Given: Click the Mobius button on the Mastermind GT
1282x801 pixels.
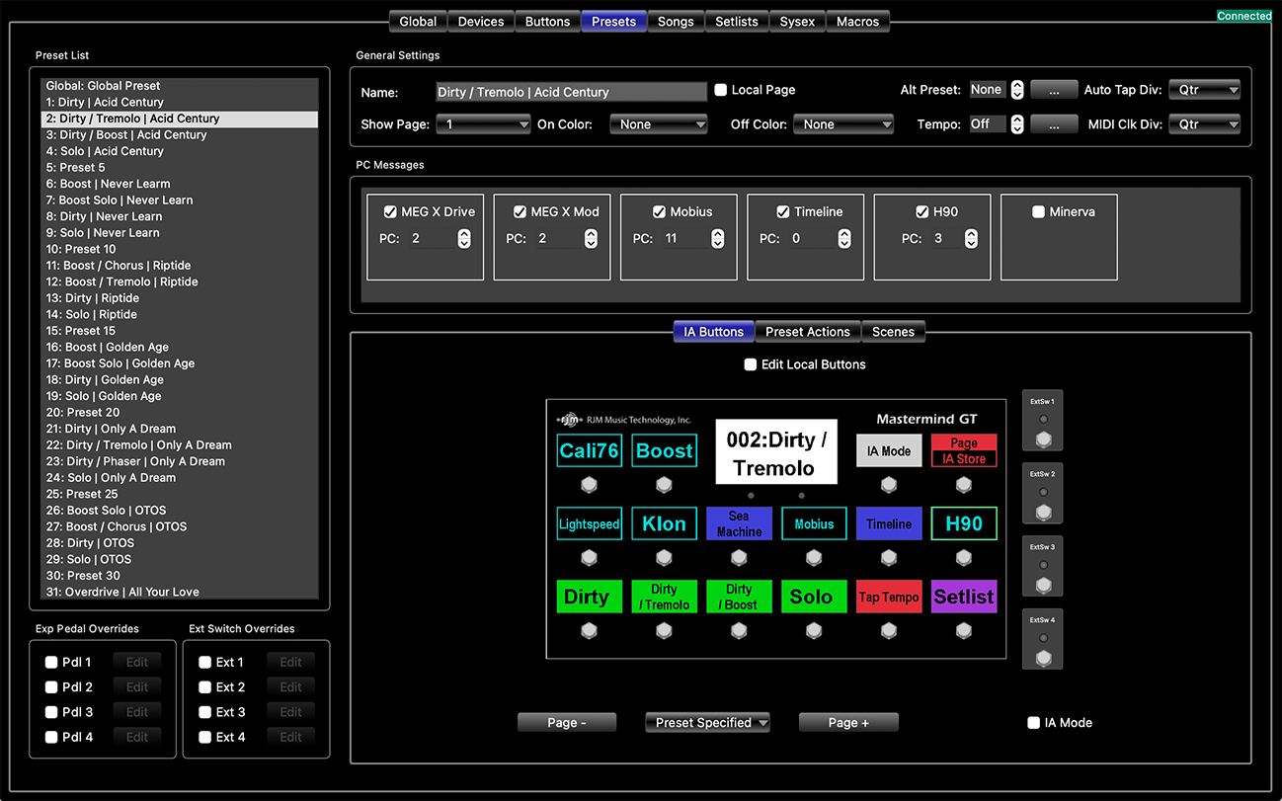Looking at the screenshot, I should tap(814, 523).
